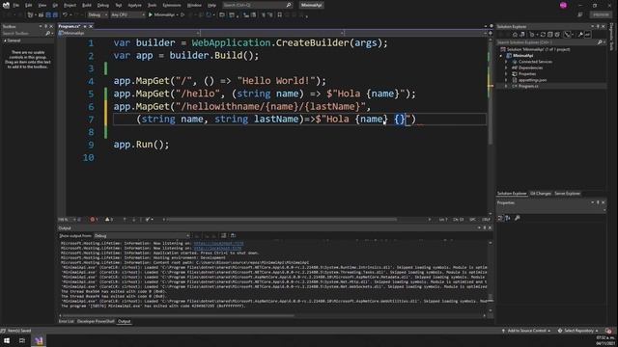Click the user account avatar icon
Viewport: 618px width, 347px height.
(563, 5)
